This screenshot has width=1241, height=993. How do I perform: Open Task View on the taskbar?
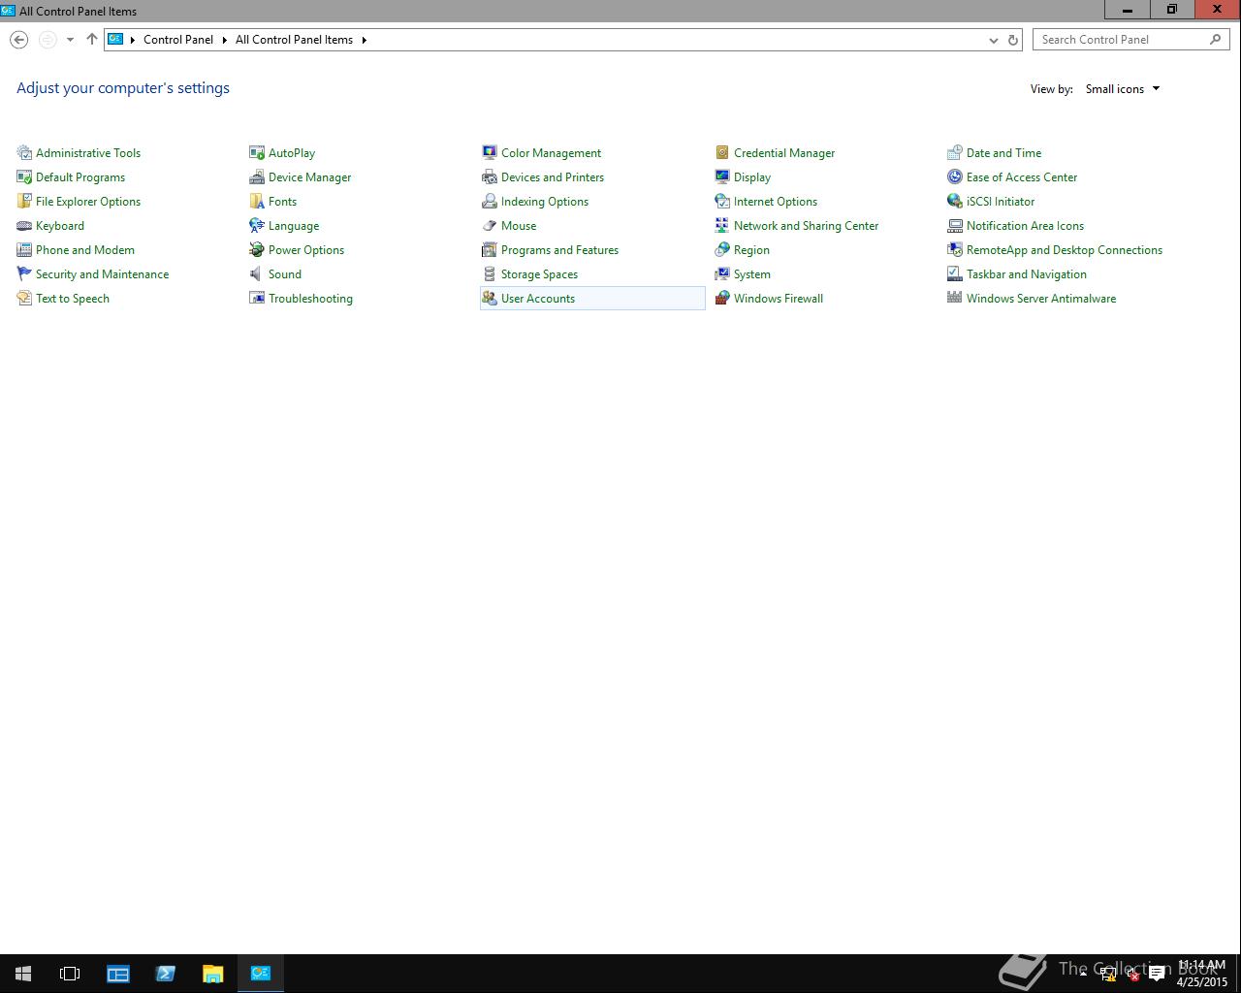70,974
